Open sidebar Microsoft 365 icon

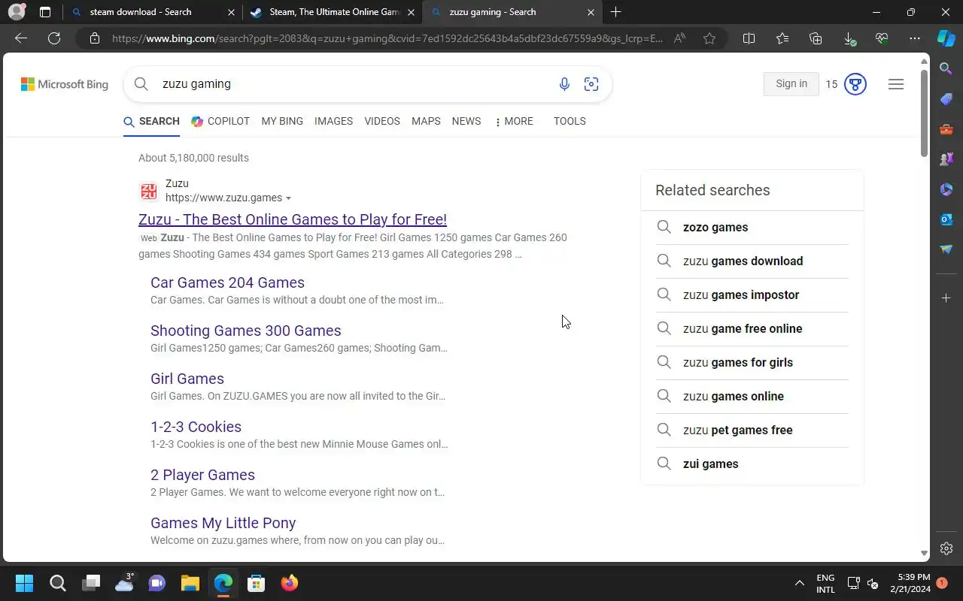click(x=946, y=189)
